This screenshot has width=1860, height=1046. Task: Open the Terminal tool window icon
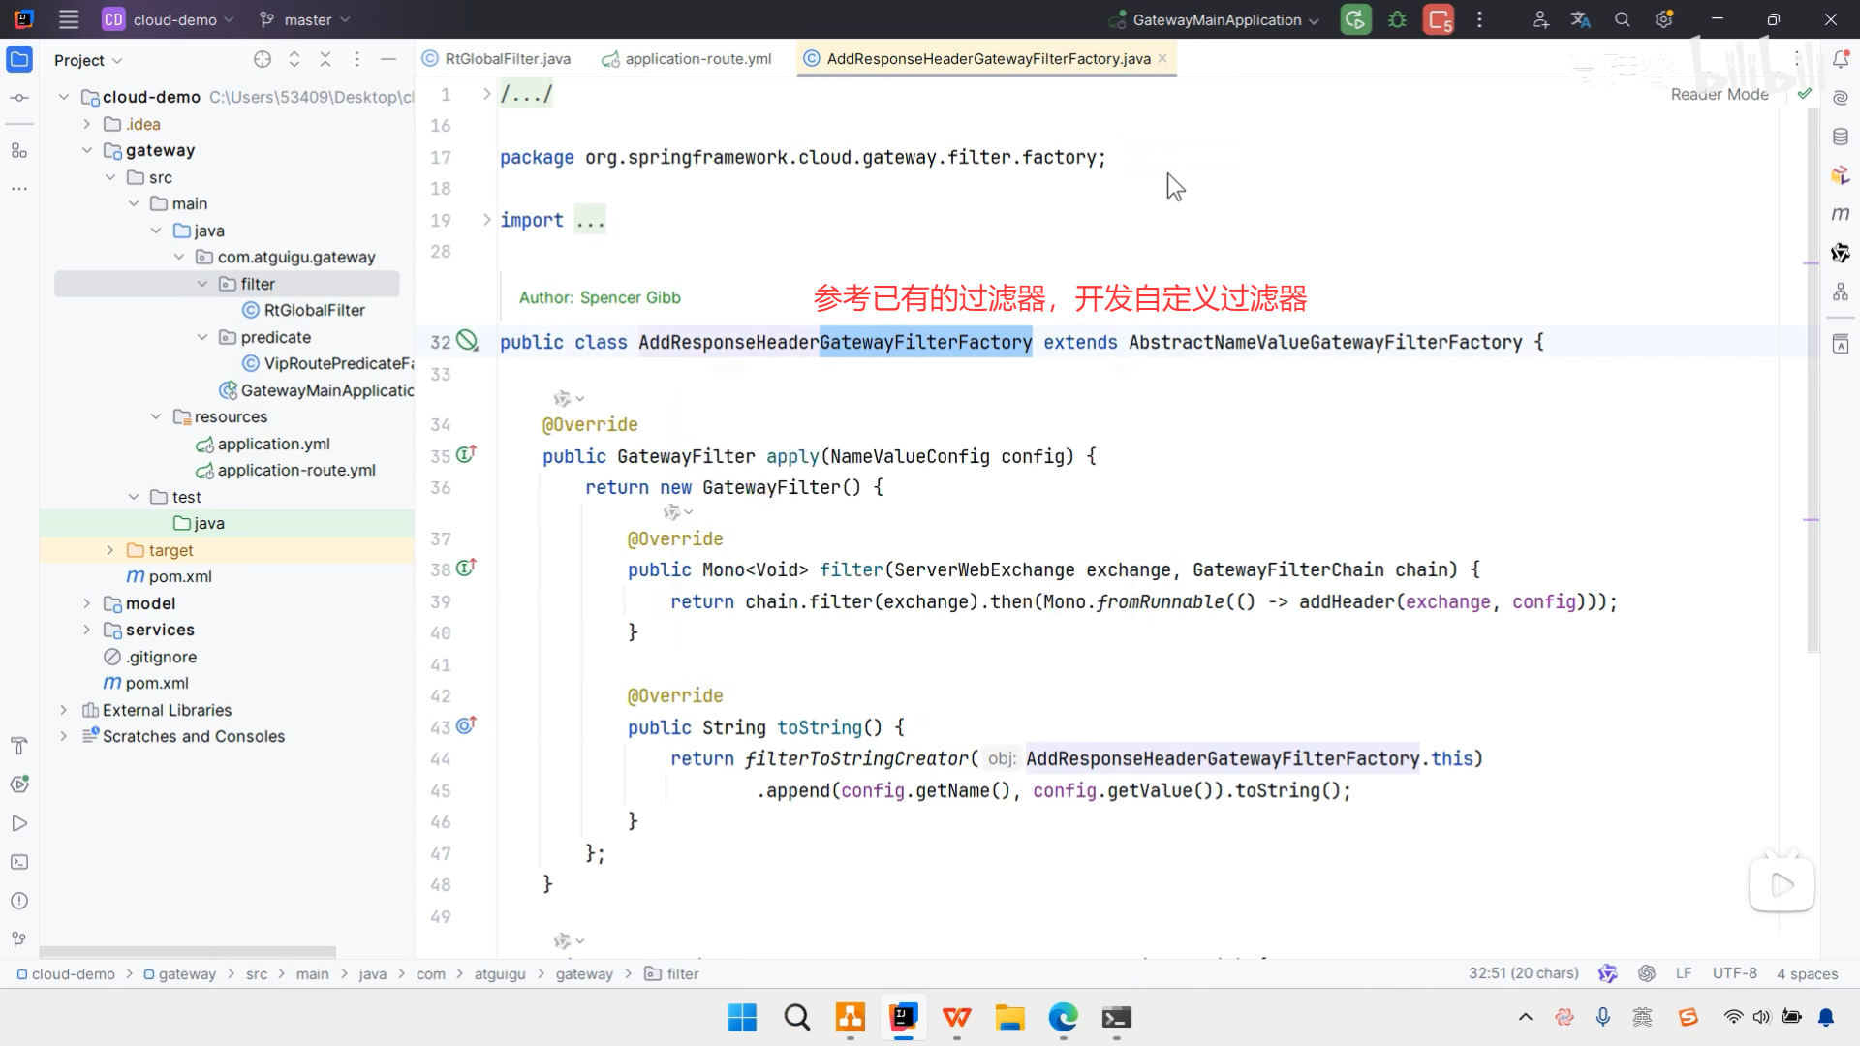(19, 862)
